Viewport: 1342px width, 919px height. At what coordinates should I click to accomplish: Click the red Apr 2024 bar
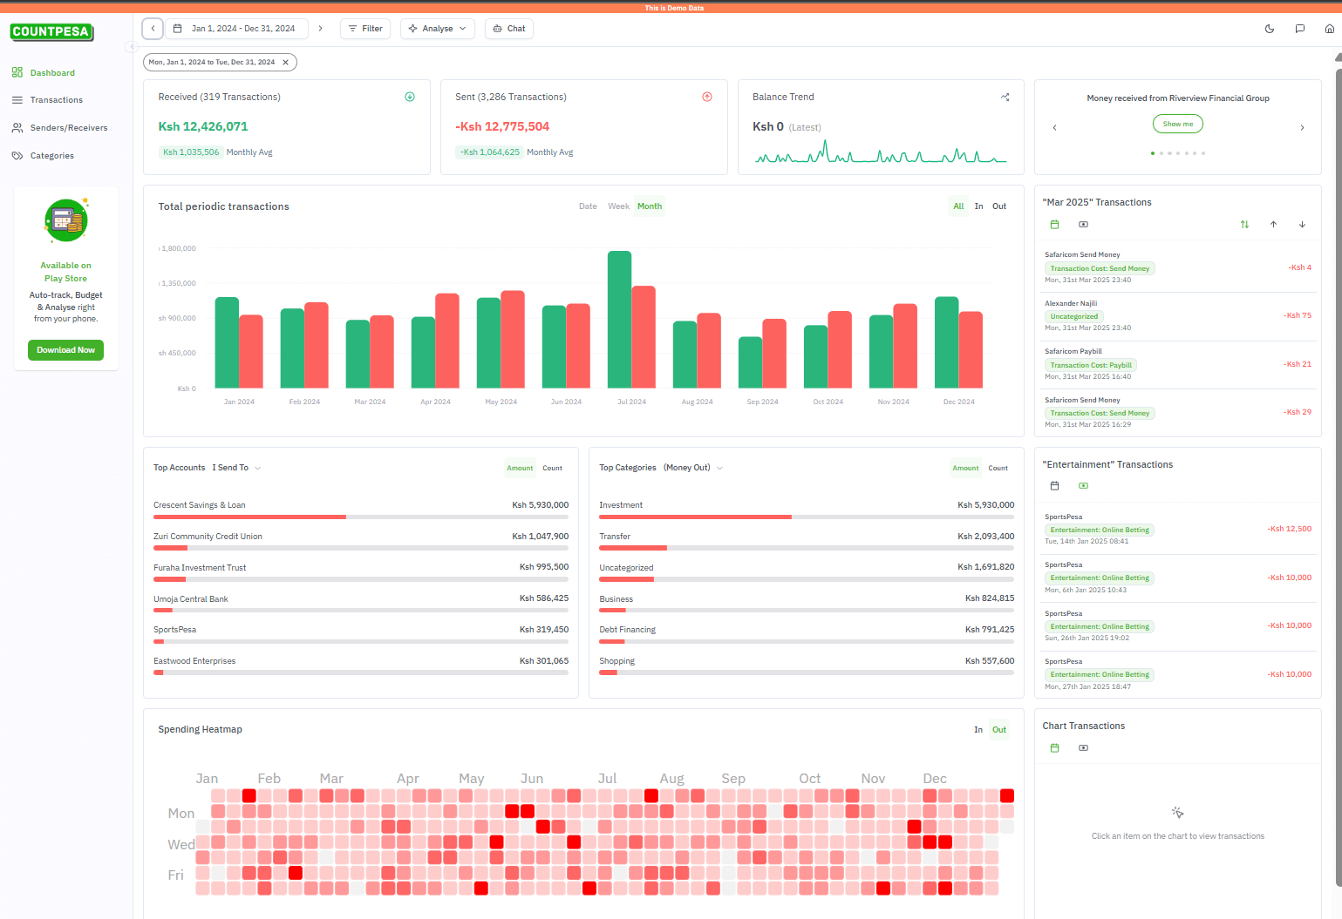point(447,341)
